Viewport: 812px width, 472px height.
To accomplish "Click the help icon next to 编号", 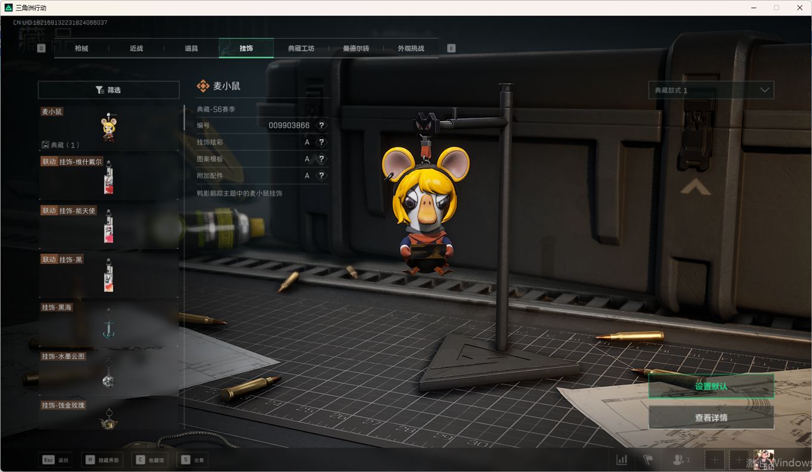I will click(321, 126).
